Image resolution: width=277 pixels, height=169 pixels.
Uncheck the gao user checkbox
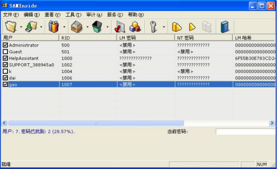[5, 84]
